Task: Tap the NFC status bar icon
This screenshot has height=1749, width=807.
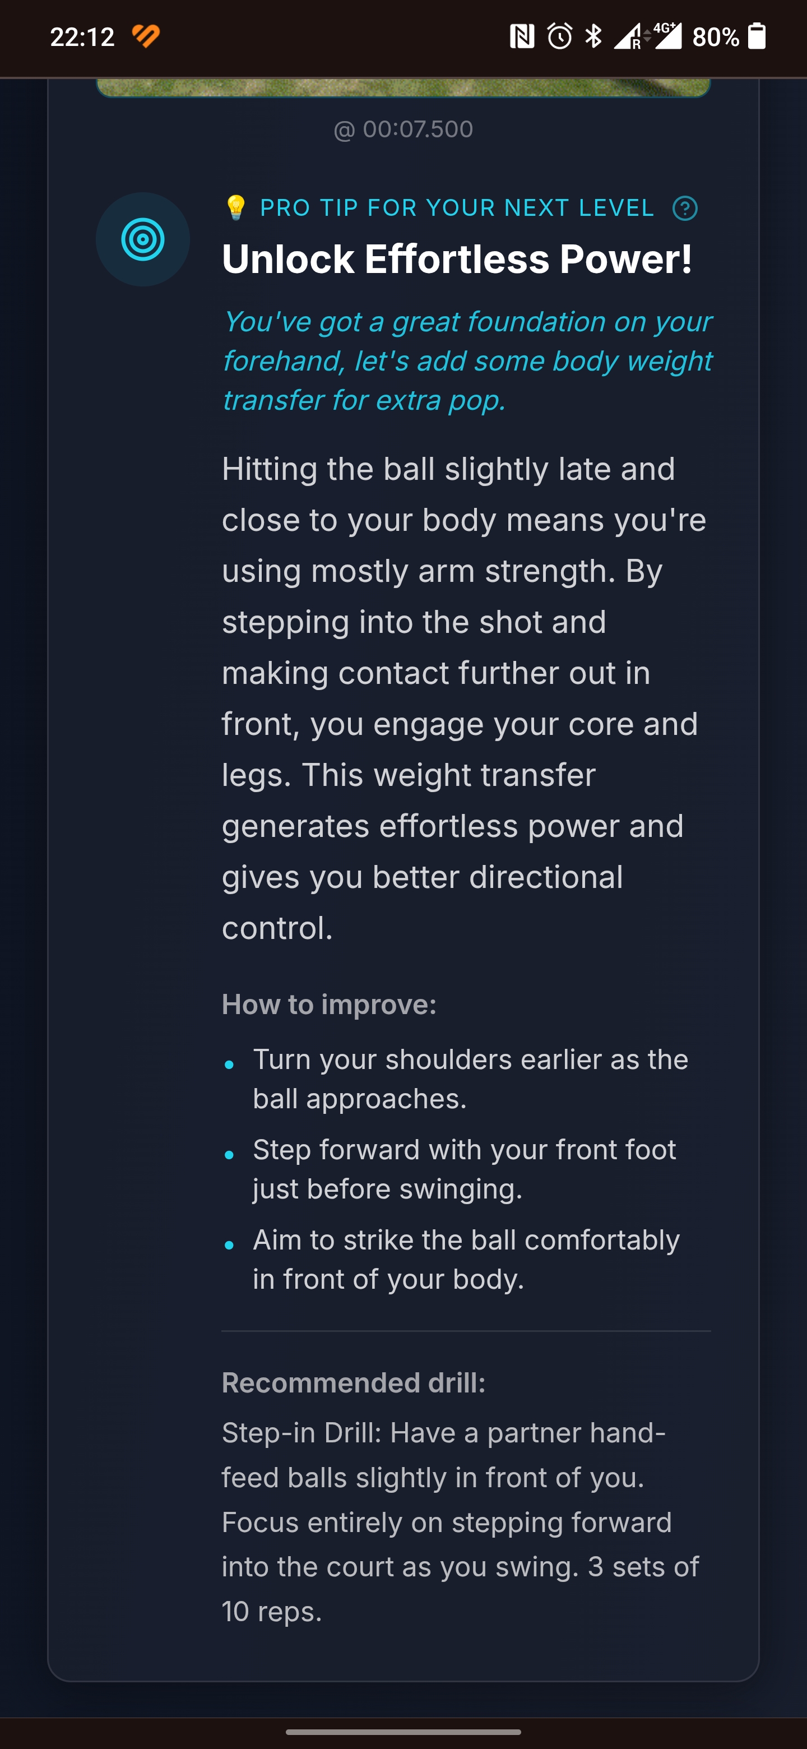Action: coord(522,36)
